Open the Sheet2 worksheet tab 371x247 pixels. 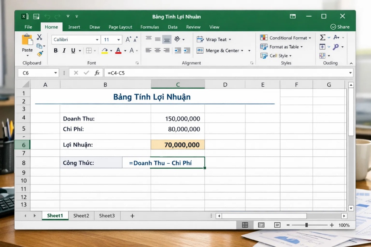[x=81, y=216]
